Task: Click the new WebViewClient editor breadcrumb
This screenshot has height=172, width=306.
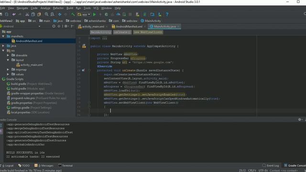Action: pos(148,32)
